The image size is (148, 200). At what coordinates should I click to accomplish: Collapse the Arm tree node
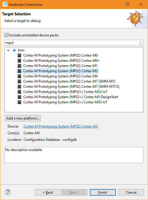coord(8,50)
